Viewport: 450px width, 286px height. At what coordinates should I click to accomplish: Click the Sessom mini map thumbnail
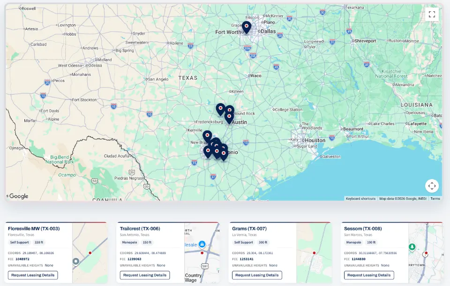[x=426, y=253]
